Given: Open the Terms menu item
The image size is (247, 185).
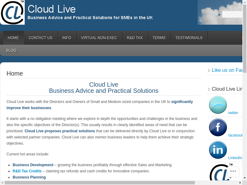Looking at the screenshot, I should (159, 38).
